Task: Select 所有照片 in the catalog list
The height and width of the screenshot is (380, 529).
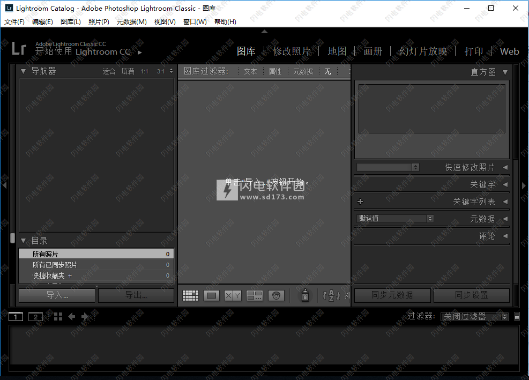Action: click(x=96, y=254)
